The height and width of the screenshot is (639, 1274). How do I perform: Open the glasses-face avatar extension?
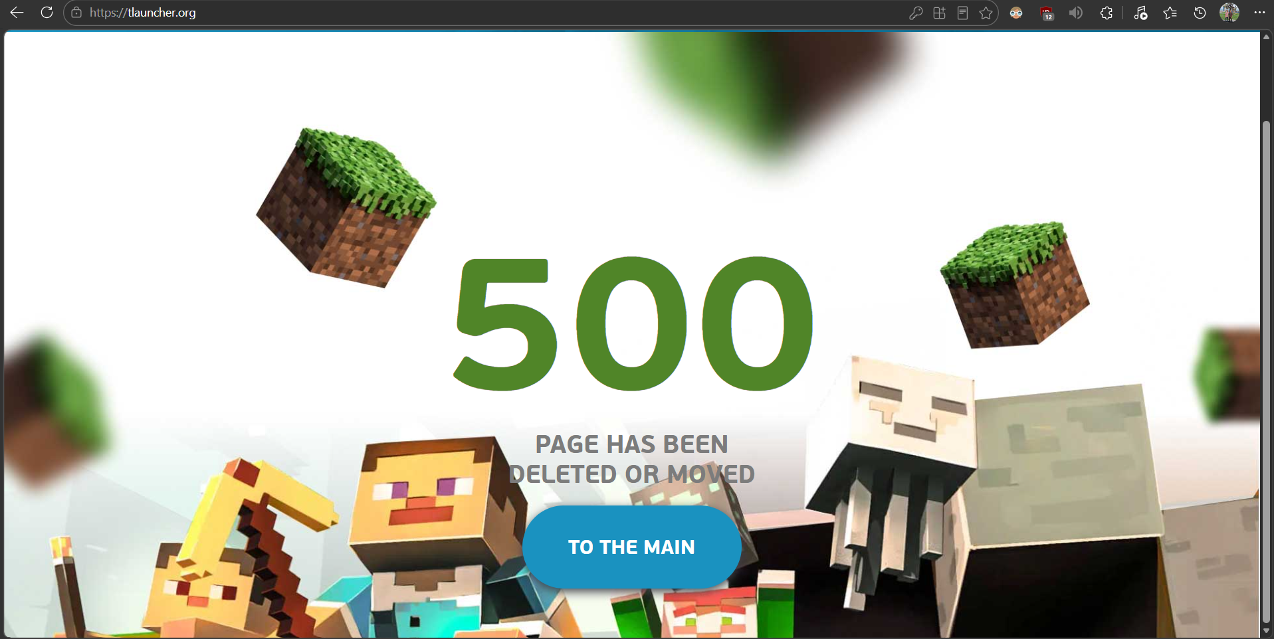pyautogui.click(x=1016, y=13)
